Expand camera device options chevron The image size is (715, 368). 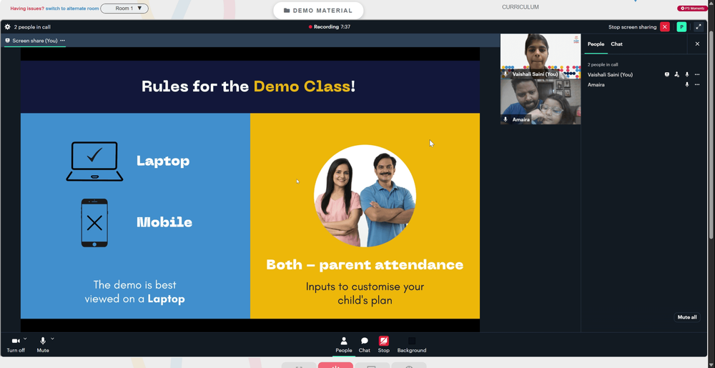[25, 339]
